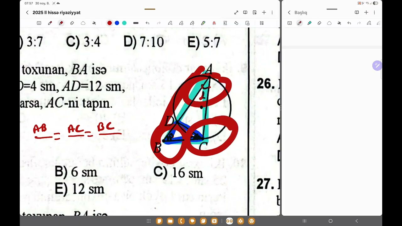
Task: Select the eraser tool in left note
Action: [x=72, y=23]
